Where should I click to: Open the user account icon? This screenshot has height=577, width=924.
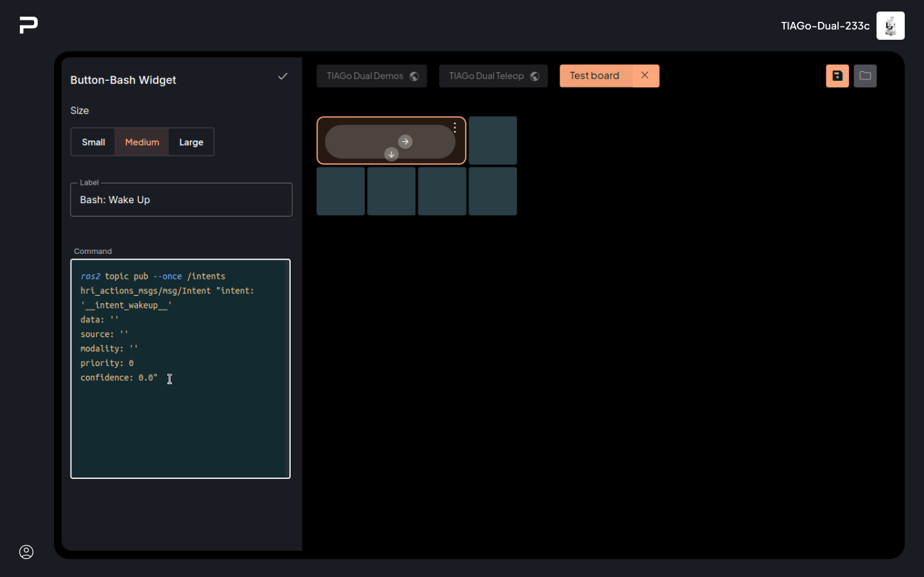(26, 552)
